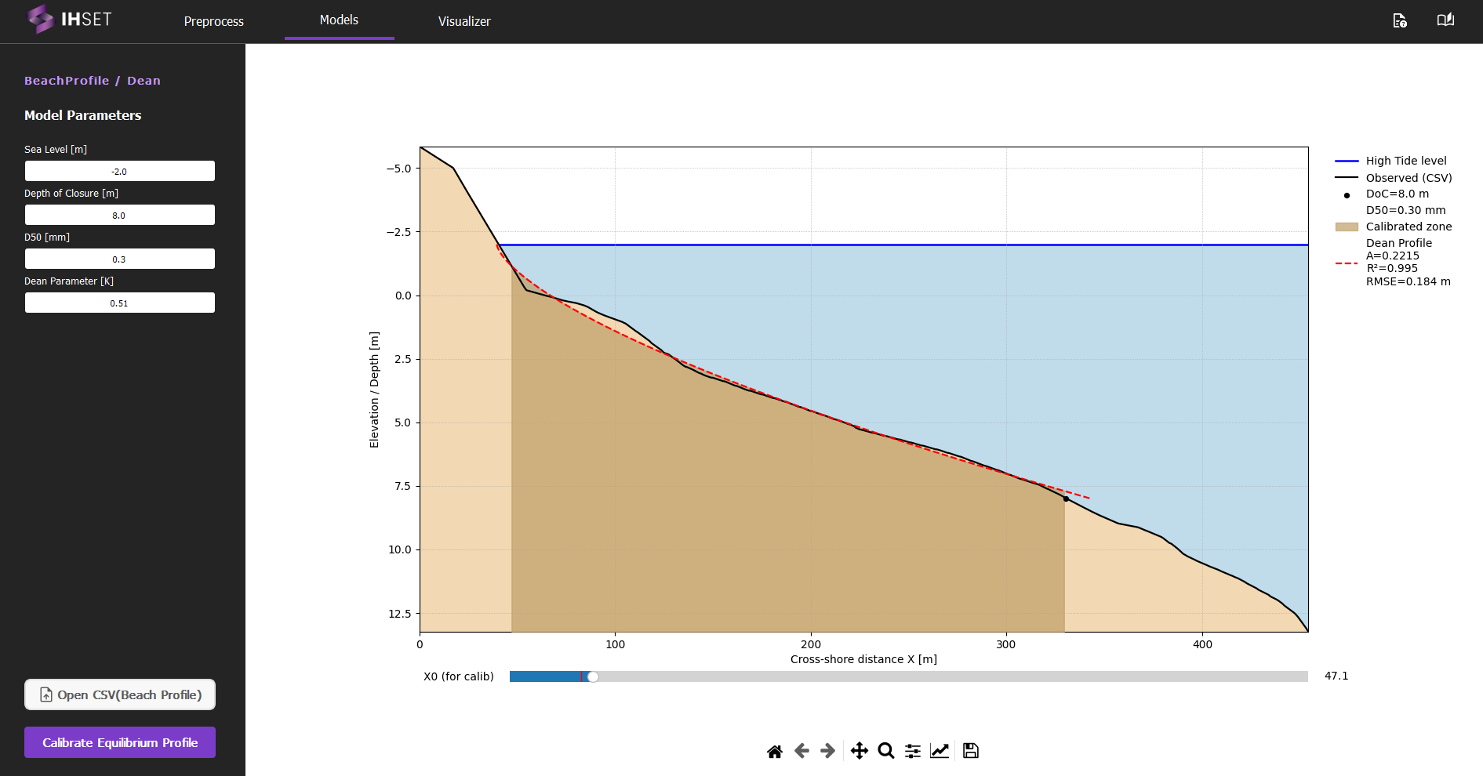The height and width of the screenshot is (776, 1483).
Task: Go back to the previous plot view
Action: 801,750
